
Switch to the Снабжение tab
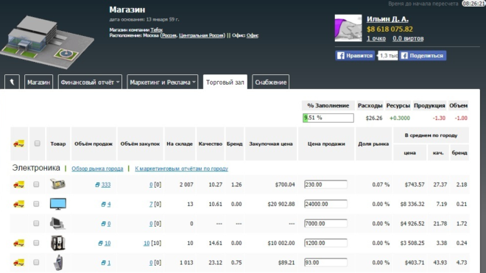coord(270,82)
